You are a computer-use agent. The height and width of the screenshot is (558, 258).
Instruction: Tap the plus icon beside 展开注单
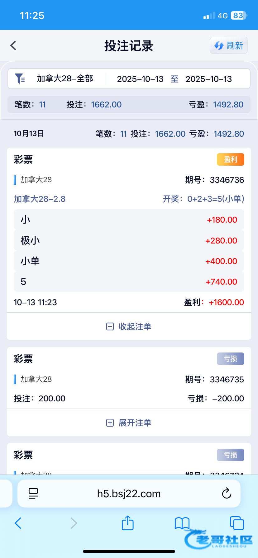(x=110, y=423)
